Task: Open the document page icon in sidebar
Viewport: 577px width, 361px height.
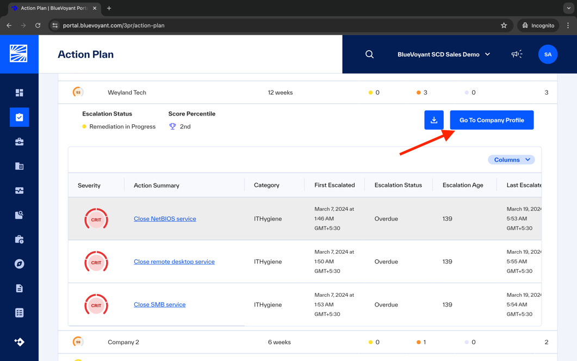Action: point(19,288)
